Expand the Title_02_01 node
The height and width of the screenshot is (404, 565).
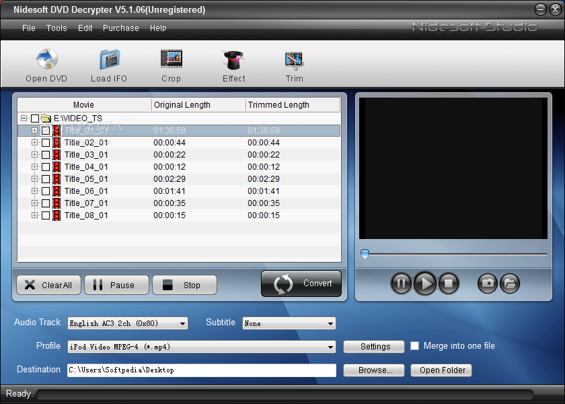pos(34,143)
